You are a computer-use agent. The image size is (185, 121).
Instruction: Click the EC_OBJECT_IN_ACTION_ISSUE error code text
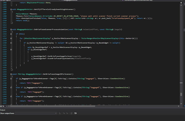[x=66, y=16]
